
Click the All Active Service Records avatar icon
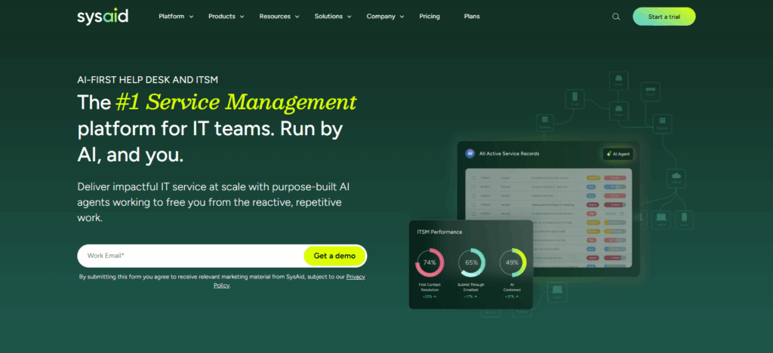coord(470,153)
